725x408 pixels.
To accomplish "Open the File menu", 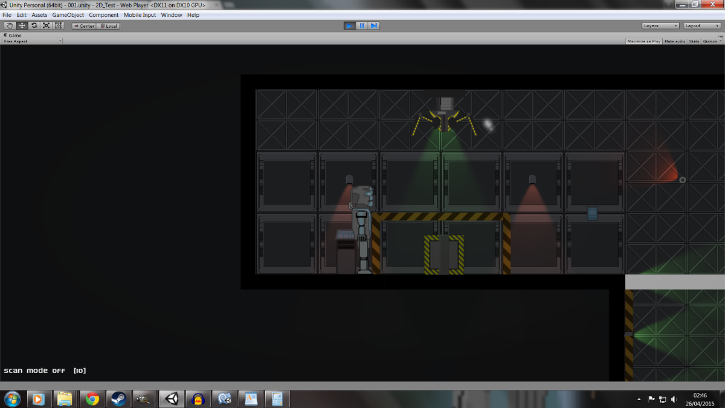I will click(x=7, y=15).
